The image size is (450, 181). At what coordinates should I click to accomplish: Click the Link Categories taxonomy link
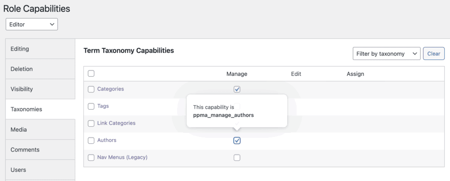click(x=116, y=123)
